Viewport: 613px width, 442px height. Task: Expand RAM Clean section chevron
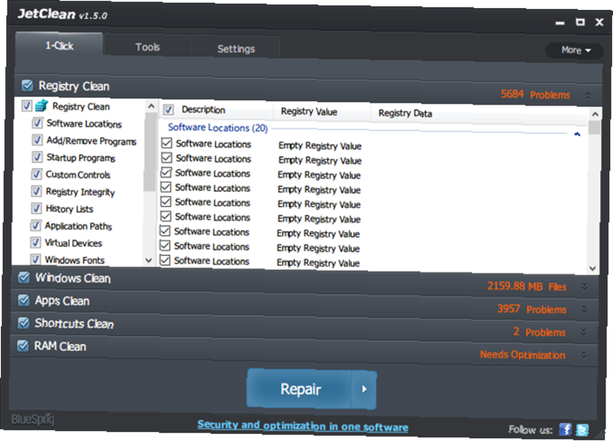[584, 355]
